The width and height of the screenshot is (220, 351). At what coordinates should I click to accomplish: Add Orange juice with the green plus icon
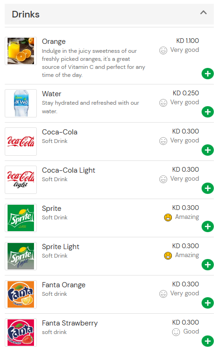tap(207, 74)
